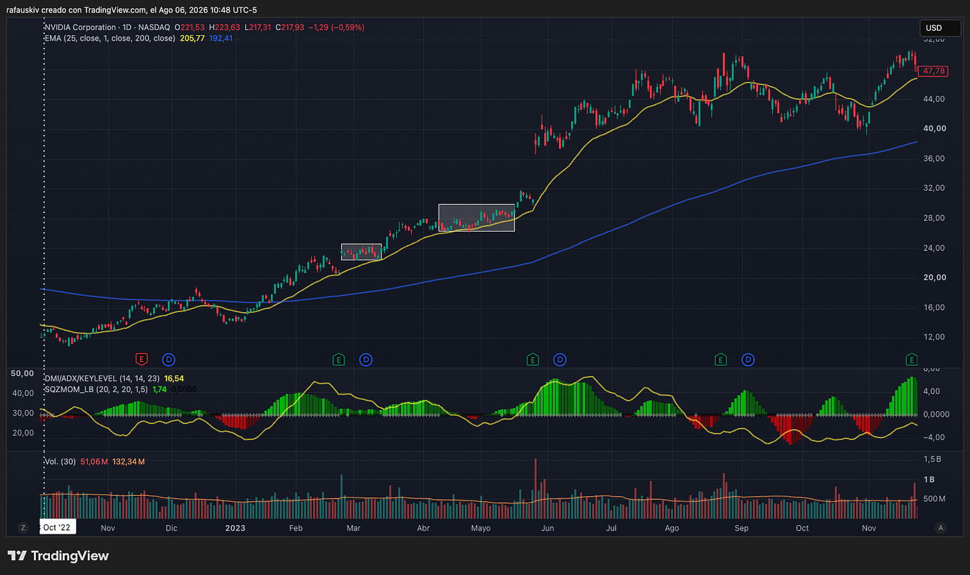Click the EMA indicator legend label
The height and width of the screenshot is (575, 970).
(110, 39)
